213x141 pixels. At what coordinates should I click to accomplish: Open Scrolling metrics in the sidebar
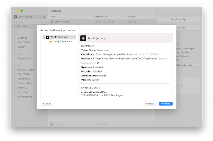pos(23,92)
